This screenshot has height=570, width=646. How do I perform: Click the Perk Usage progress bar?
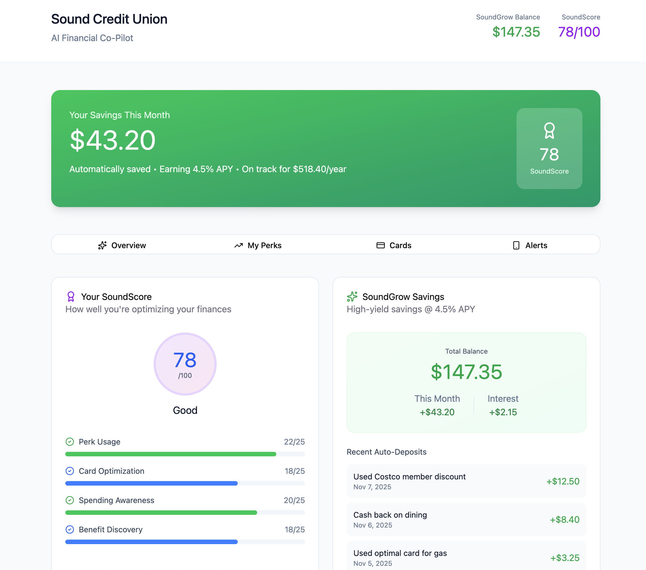(x=185, y=454)
